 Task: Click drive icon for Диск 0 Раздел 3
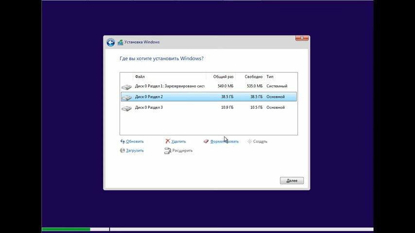click(126, 108)
